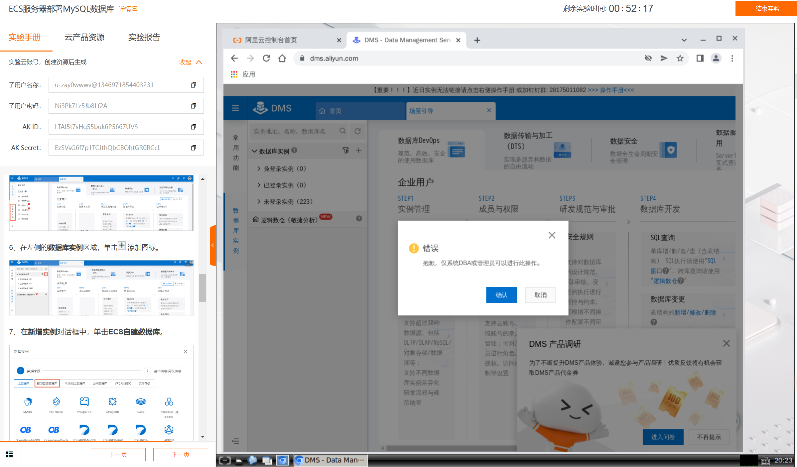Close the 错误 dialog with X
Viewport: 797px width, 467px height.
[x=552, y=235]
